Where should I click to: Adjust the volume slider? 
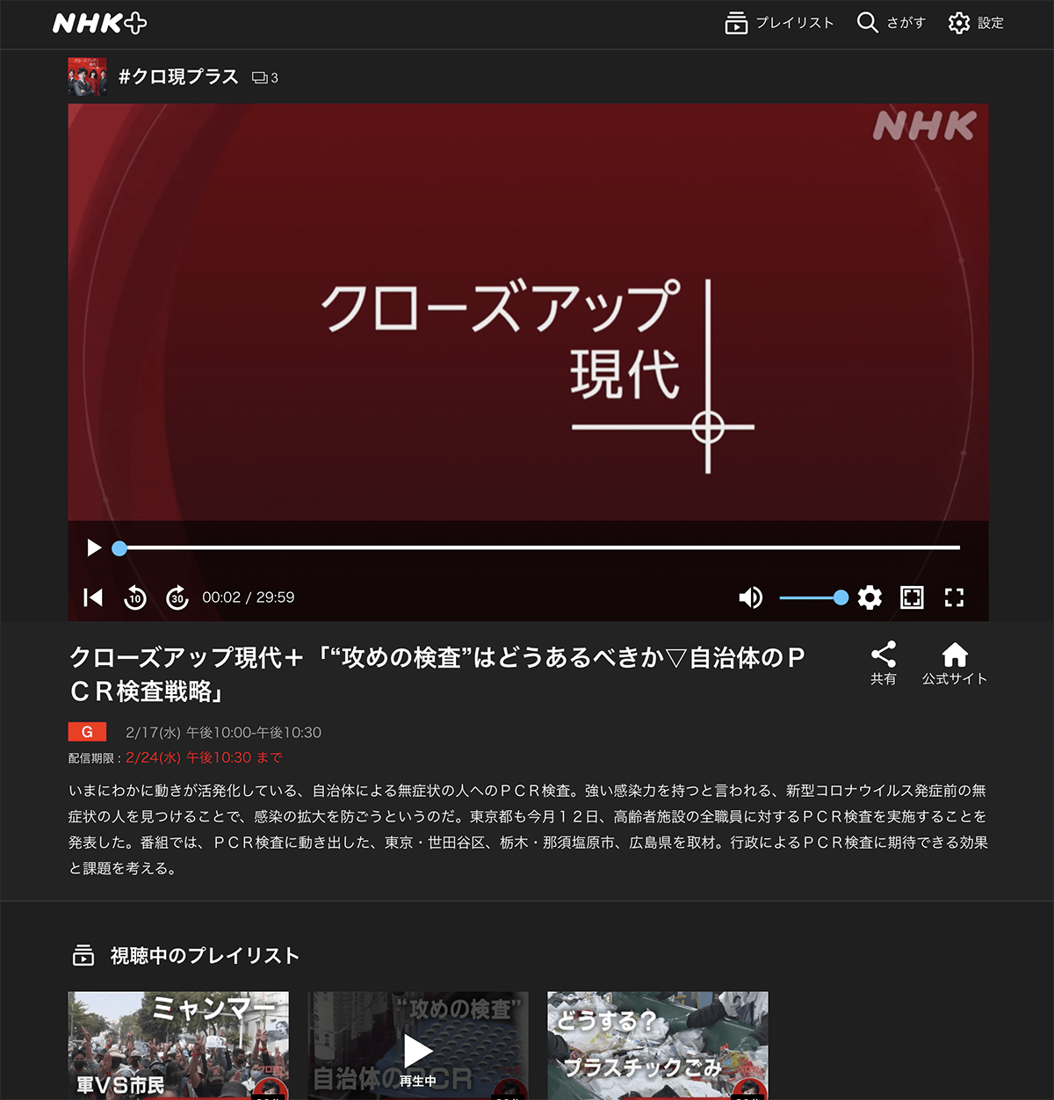pyautogui.click(x=813, y=597)
